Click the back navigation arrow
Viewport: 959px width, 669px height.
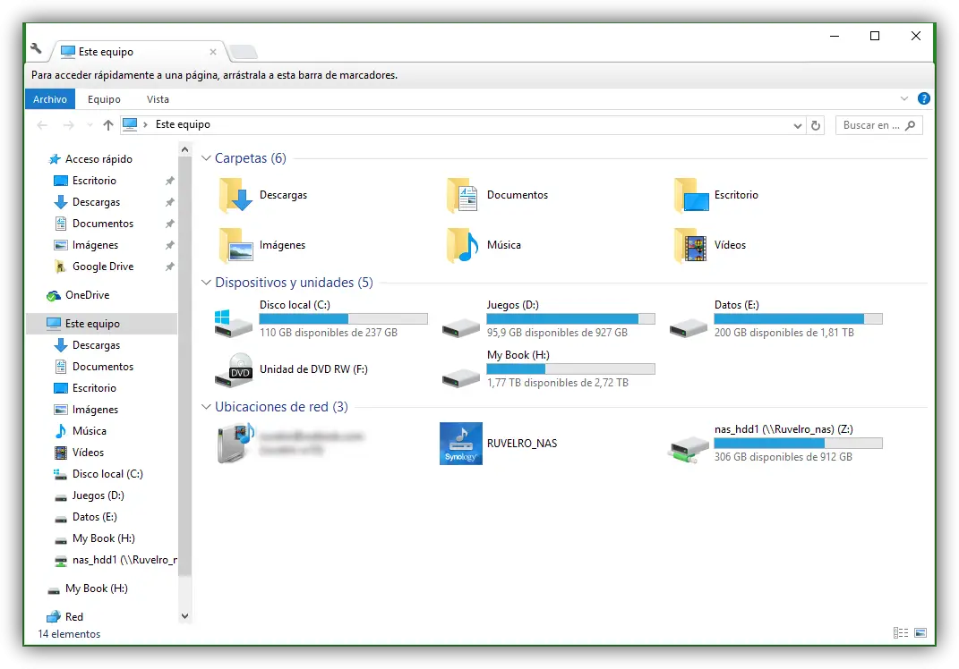click(x=42, y=125)
